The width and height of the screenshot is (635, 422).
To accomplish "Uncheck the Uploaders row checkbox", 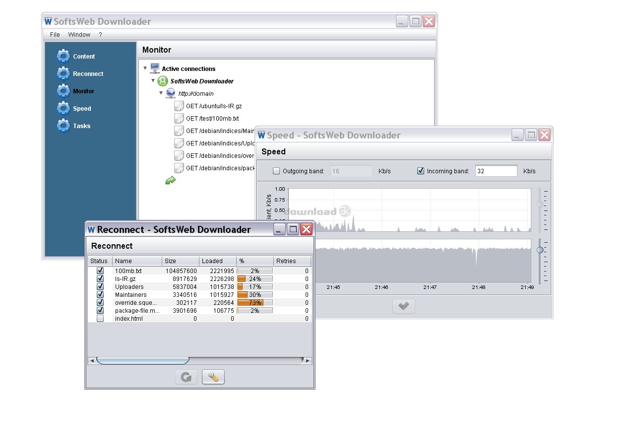I will point(100,286).
